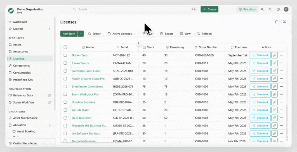Open the user invite icon in header
Viewport: 297px width, 152px height.
click(262, 9)
